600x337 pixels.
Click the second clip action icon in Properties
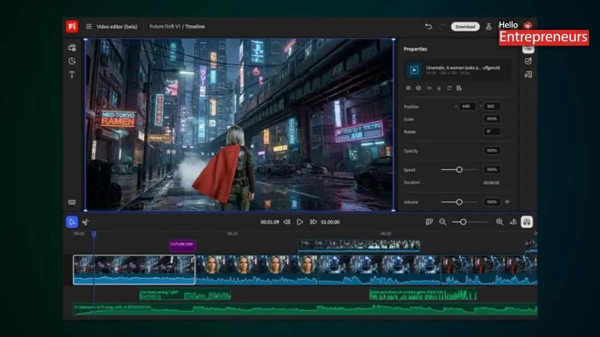coord(418,88)
